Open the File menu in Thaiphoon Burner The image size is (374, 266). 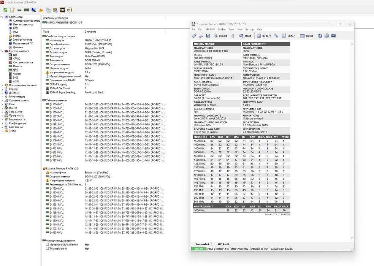193,30
